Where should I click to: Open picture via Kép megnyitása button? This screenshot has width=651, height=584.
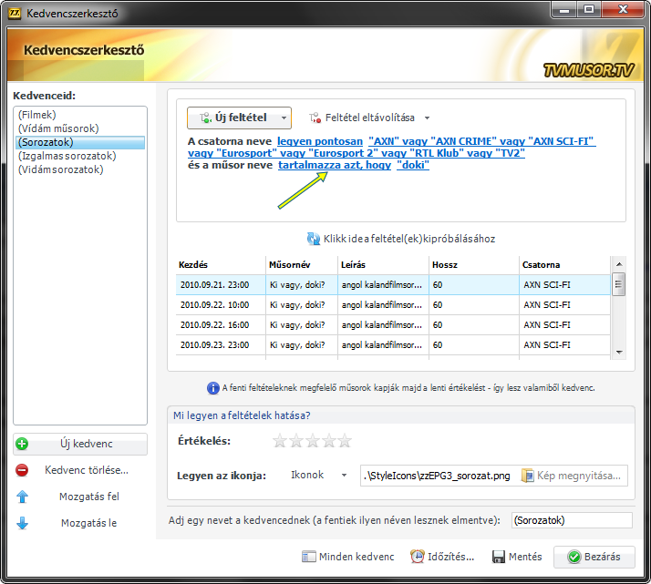[573, 476]
